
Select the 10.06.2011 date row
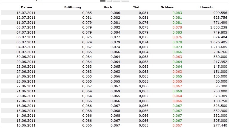tap(26, 125)
